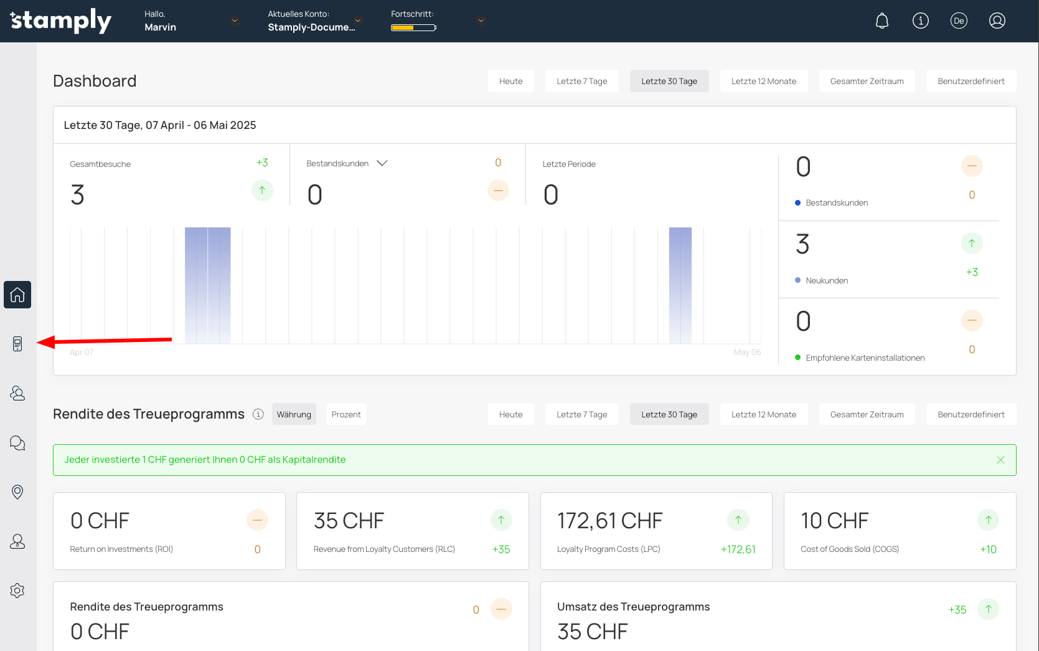
Task: Click Benutzerdefiniert in the Rendite filter row
Action: (x=971, y=414)
